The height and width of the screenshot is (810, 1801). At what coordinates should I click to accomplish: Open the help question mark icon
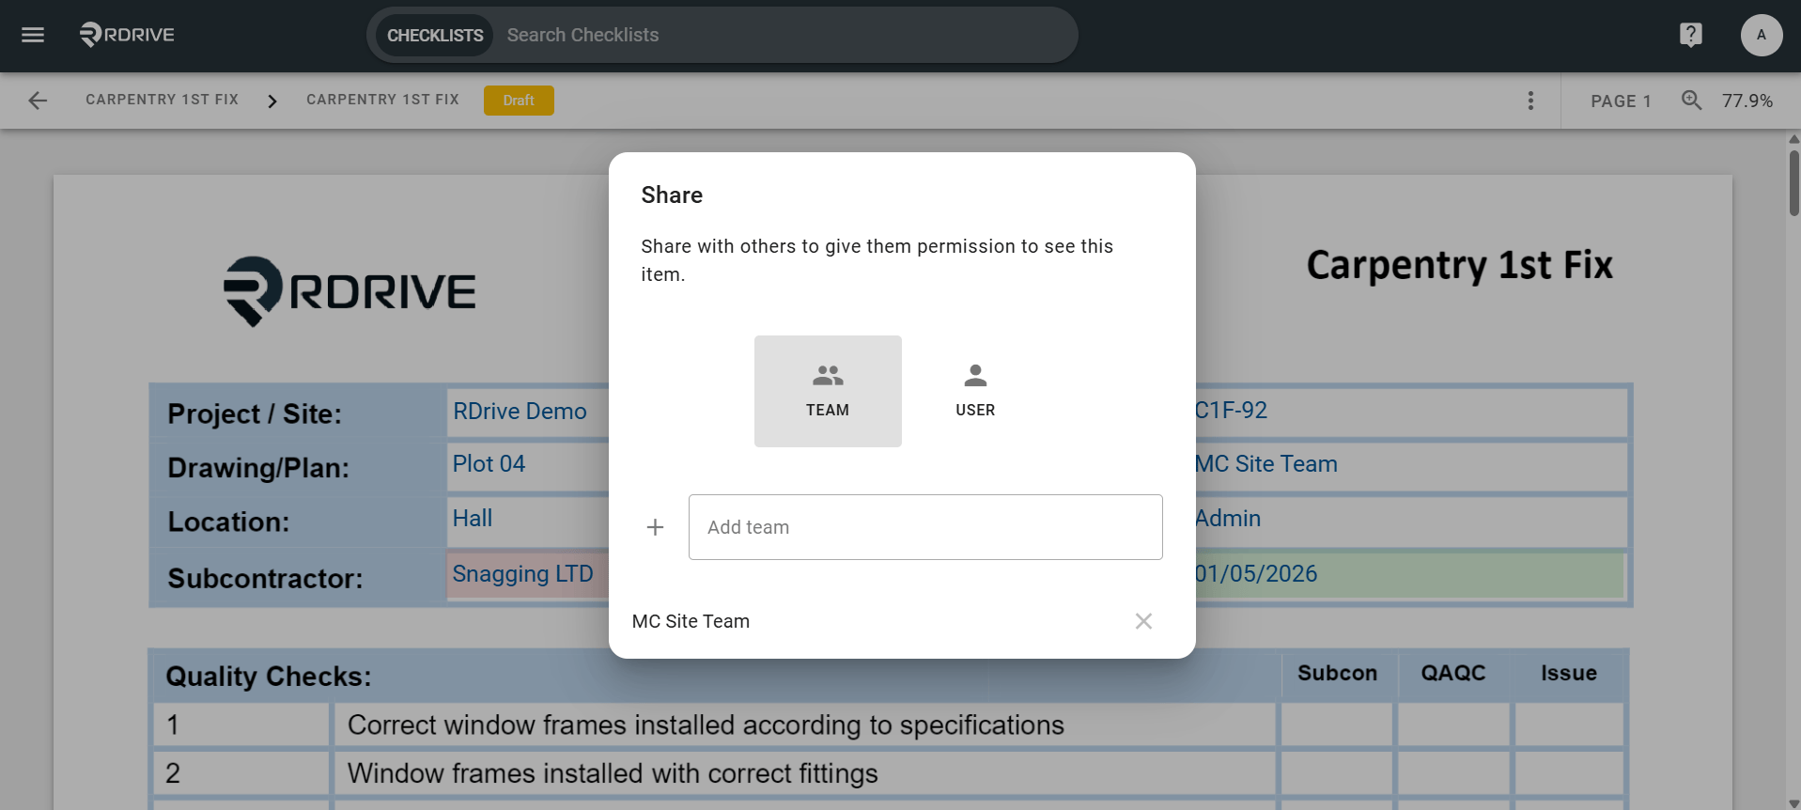pyautogui.click(x=1690, y=35)
